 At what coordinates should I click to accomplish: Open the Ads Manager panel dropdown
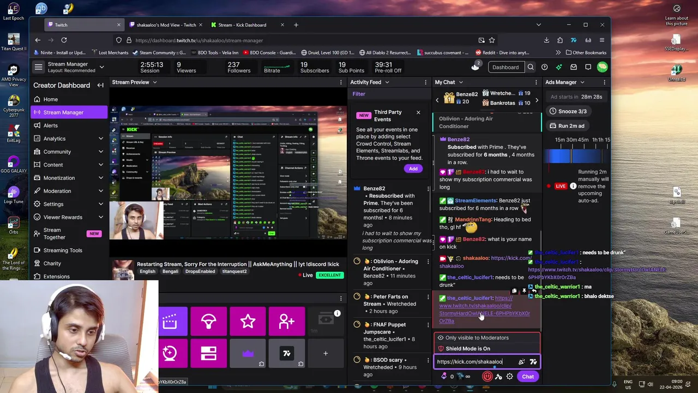582,82
